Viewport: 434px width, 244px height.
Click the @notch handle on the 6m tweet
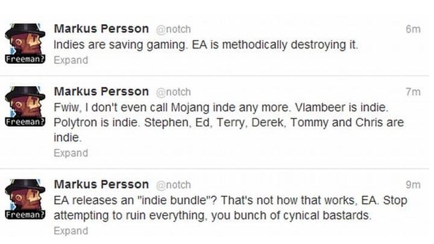coord(173,29)
